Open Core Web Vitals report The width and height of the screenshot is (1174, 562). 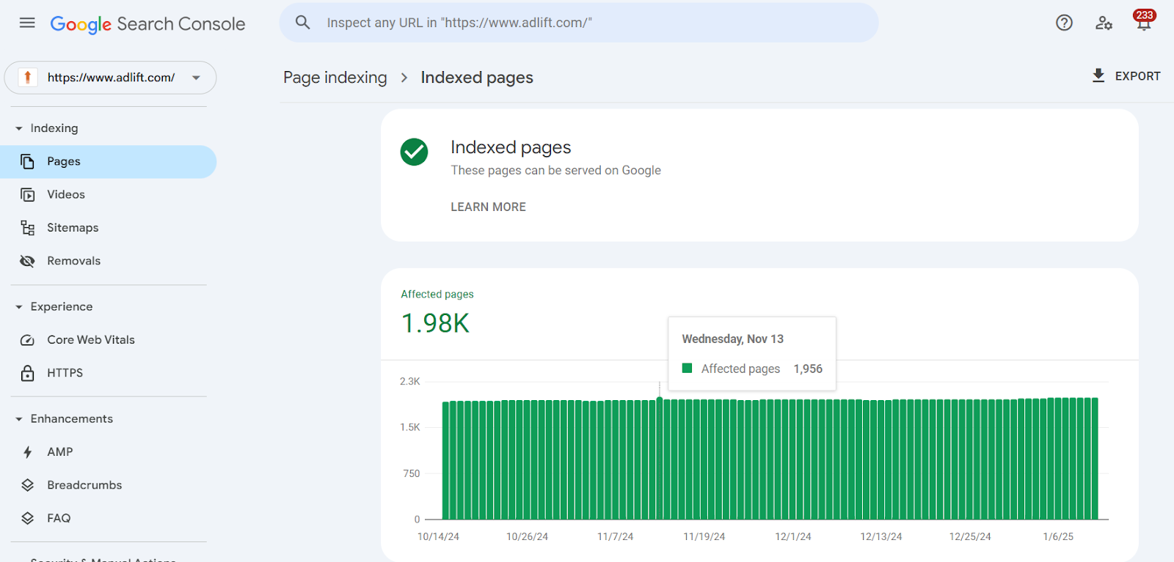click(108, 340)
